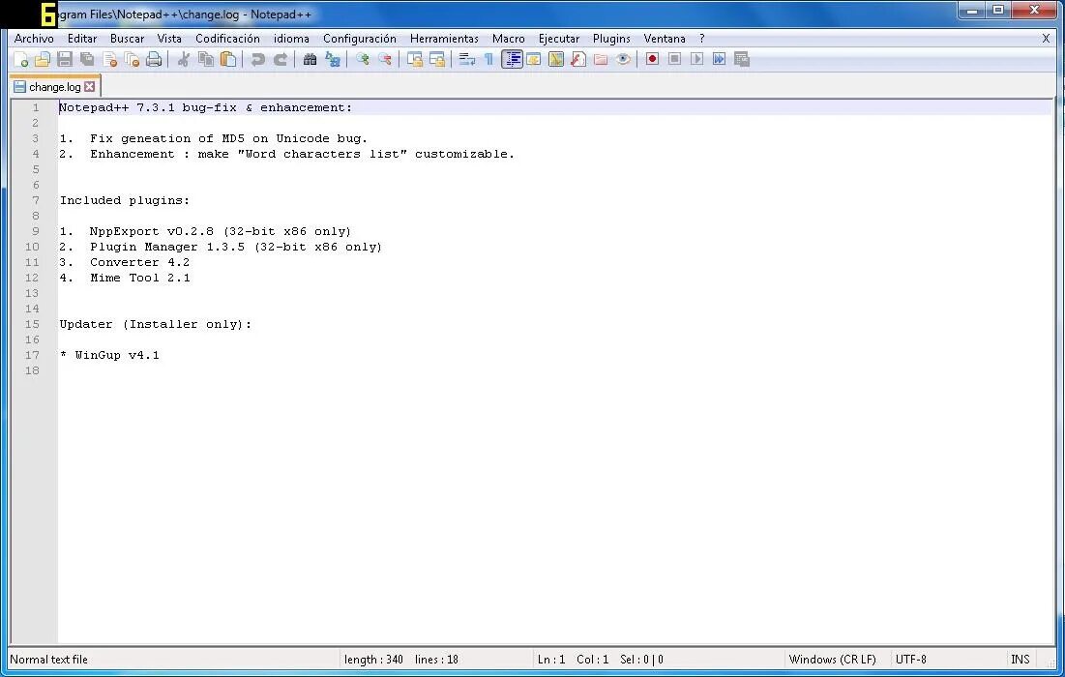Open the idioma menu
This screenshot has width=1065, height=677.
pos(291,39)
